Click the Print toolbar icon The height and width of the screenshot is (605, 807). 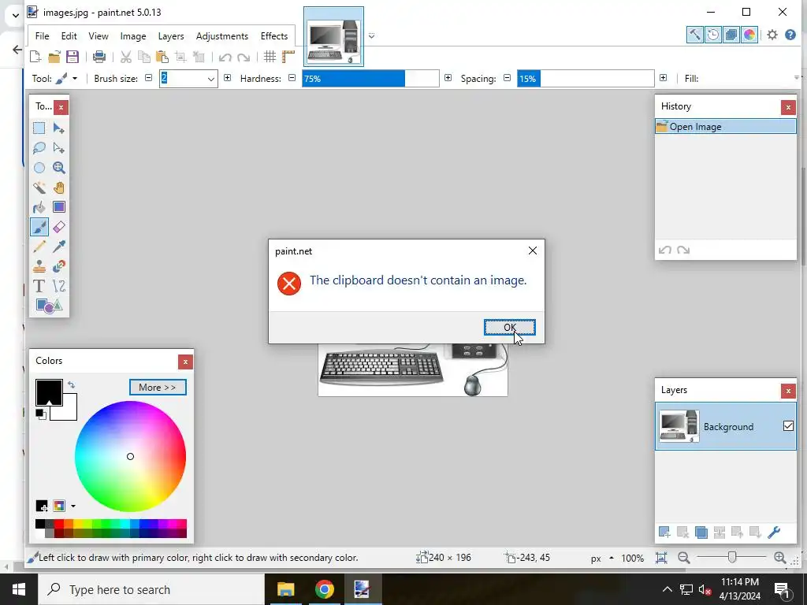(99, 57)
